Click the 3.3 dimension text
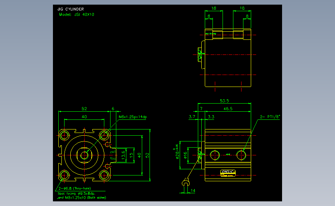The height and width of the screenshot is (206, 335). (x=211, y=117)
